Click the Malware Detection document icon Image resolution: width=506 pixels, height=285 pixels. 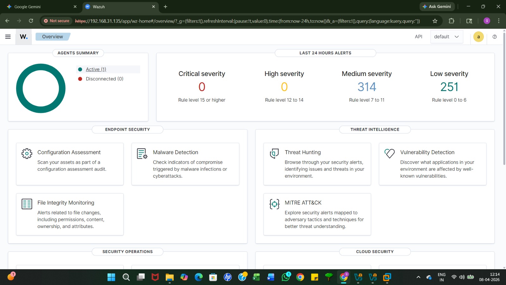[x=142, y=154]
